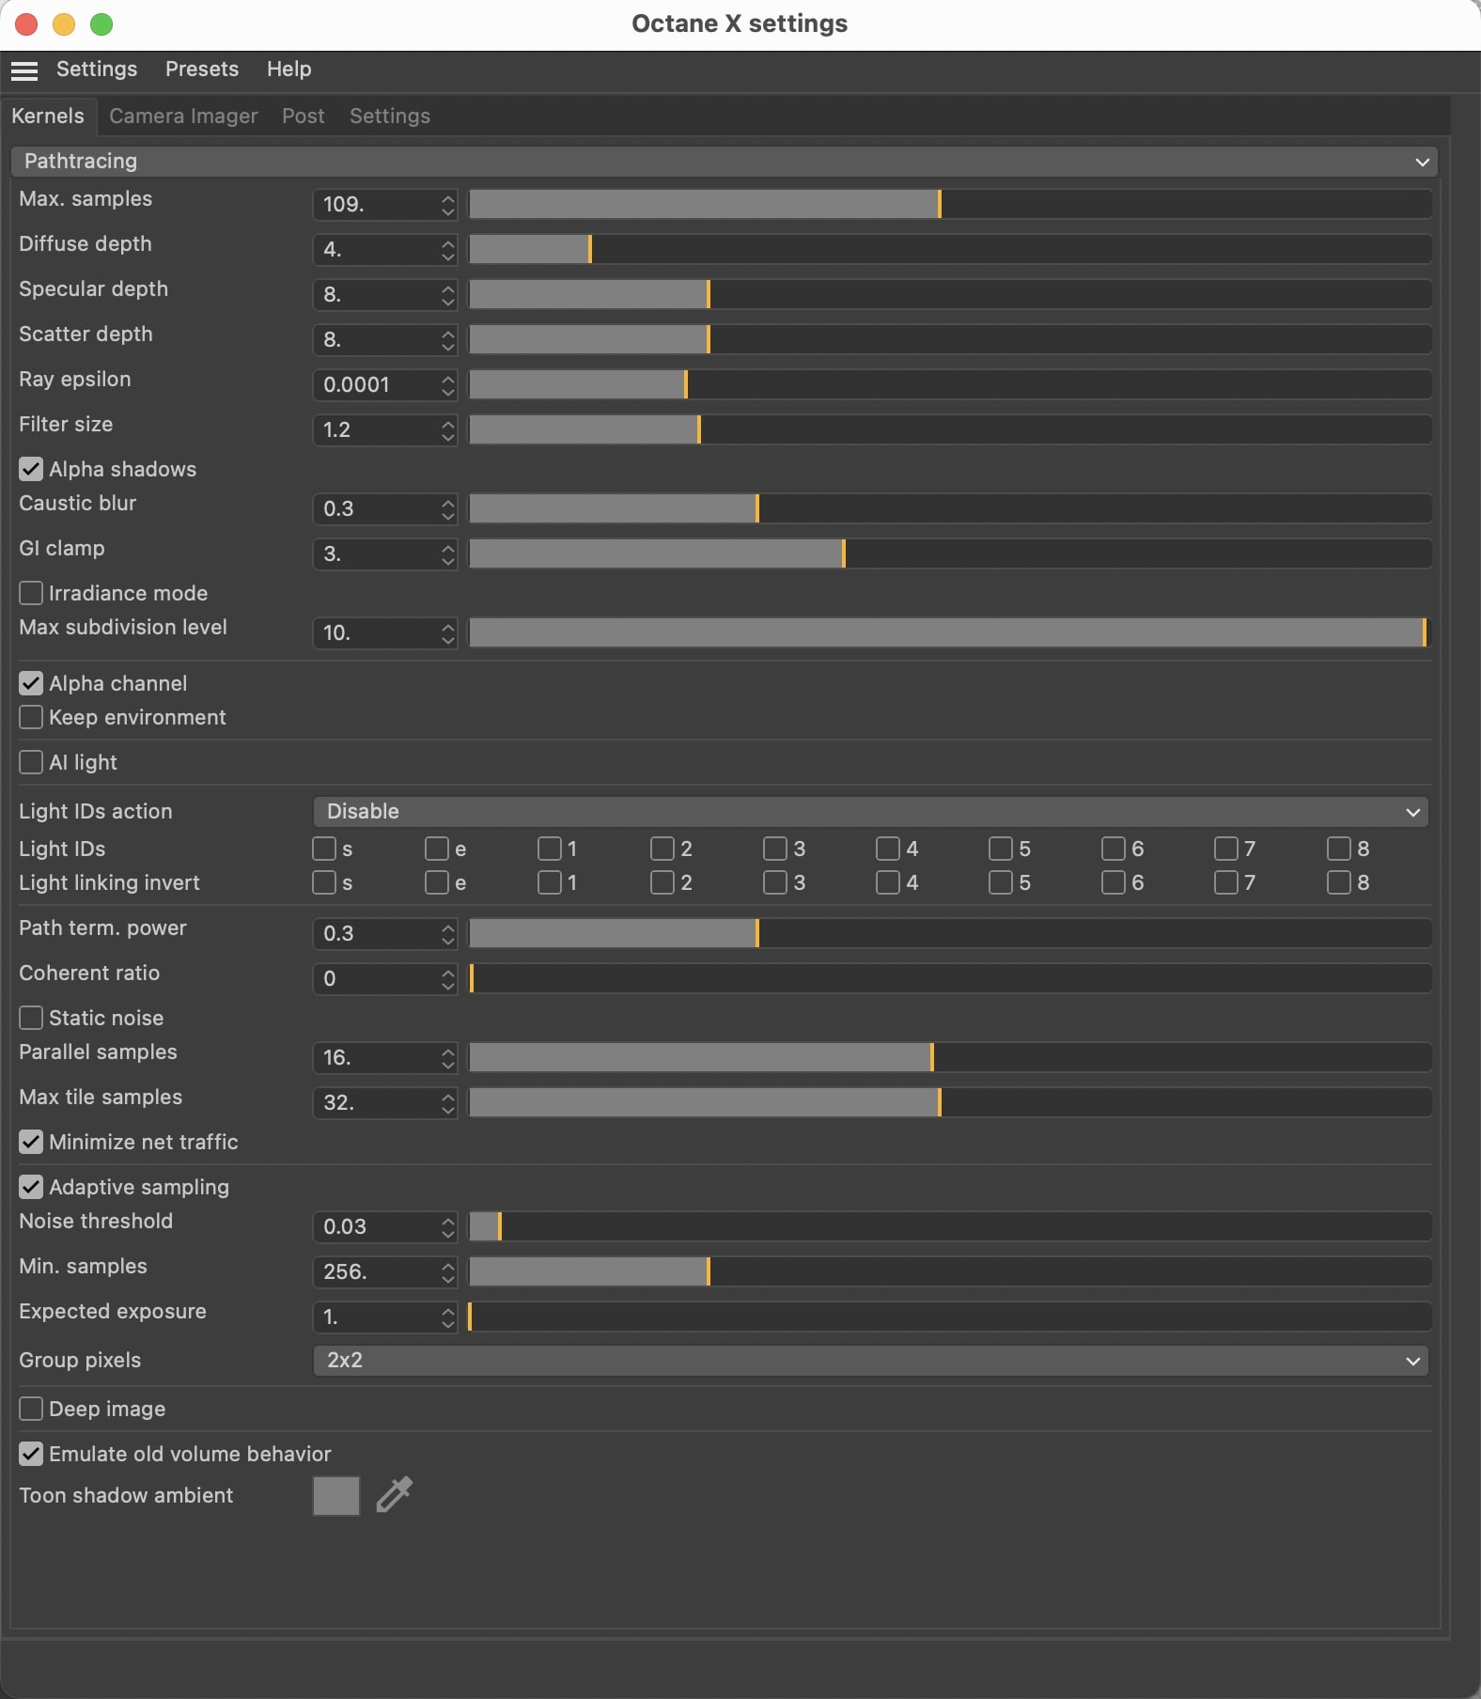Click the Expected exposure stepper arrows
1481x1699 pixels.
pos(448,1317)
